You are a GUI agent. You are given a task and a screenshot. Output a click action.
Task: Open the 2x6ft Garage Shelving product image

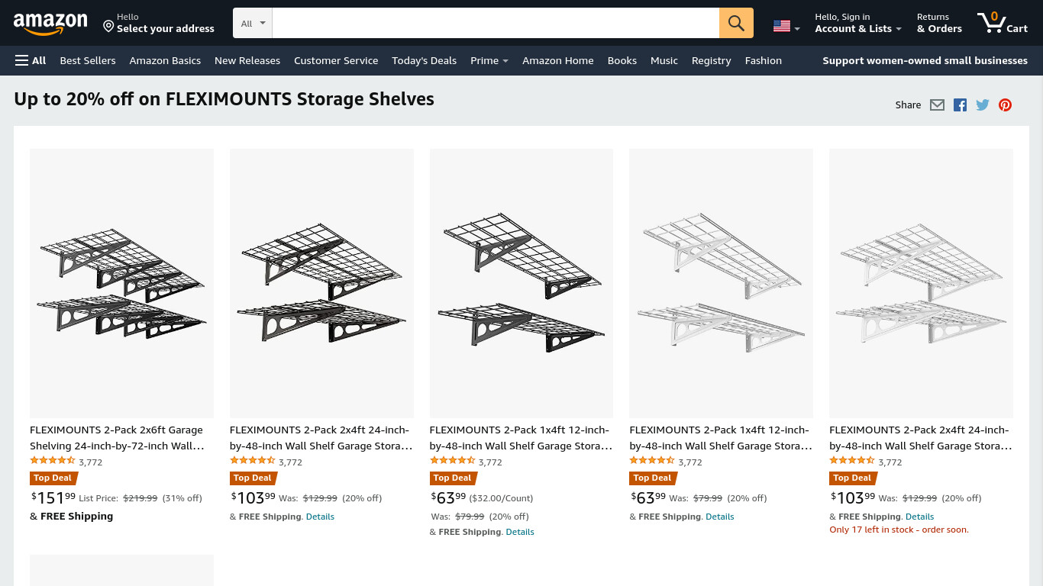(x=121, y=283)
